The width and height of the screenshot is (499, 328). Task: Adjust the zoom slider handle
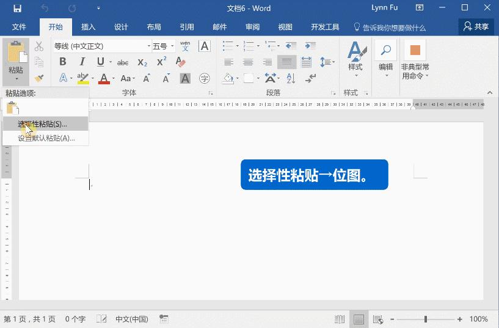426,319
